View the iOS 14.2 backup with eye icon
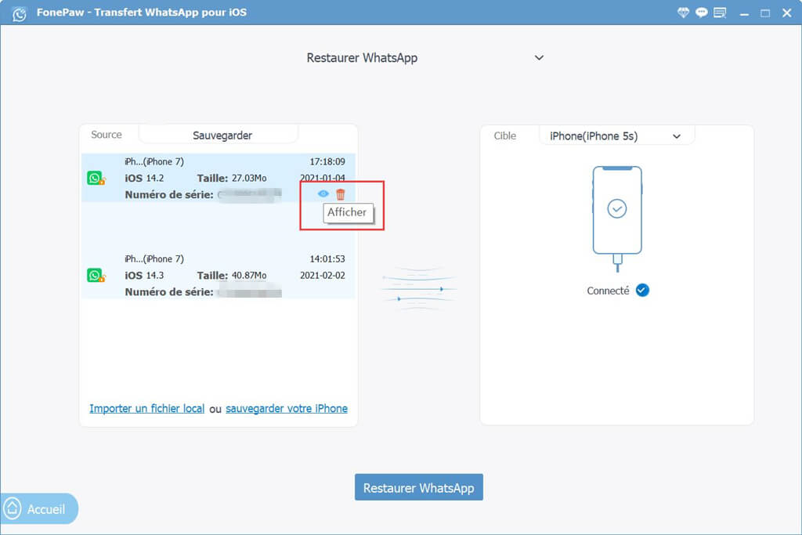Screen dimensions: 802x535 tap(323, 193)
